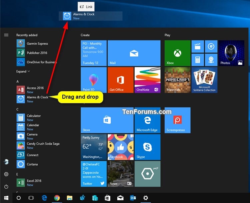Open Settings from Start sidebar gear
The image size is (250, 203).
click(x=6, y=174)
